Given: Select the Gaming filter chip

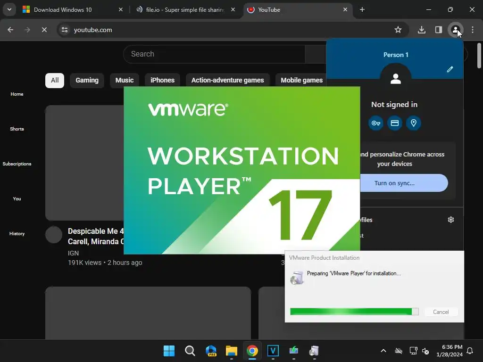Looking at the screenshot, I should [87, 80].
